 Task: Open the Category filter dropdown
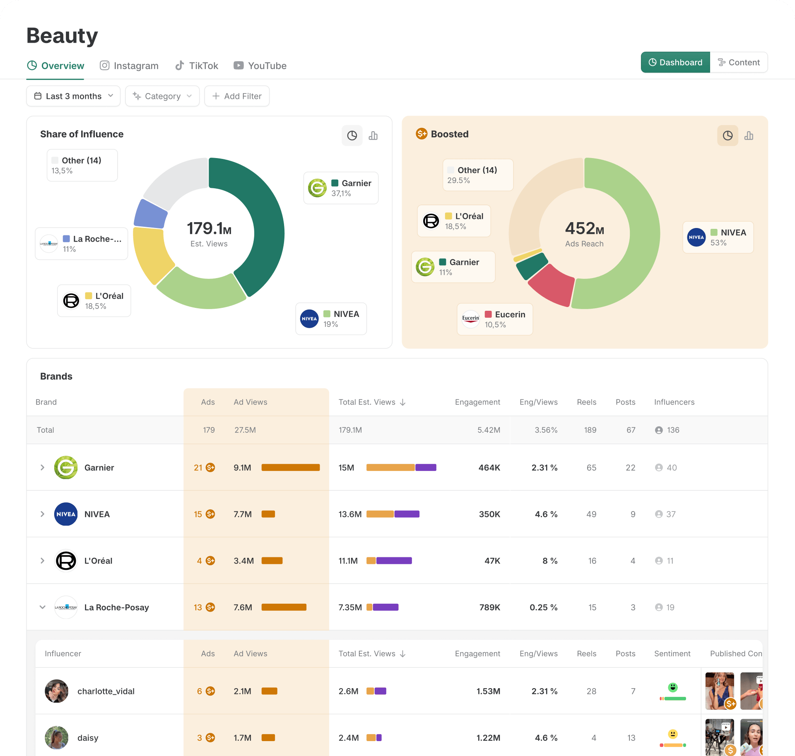pyautogui.click(x=162, y=96)
